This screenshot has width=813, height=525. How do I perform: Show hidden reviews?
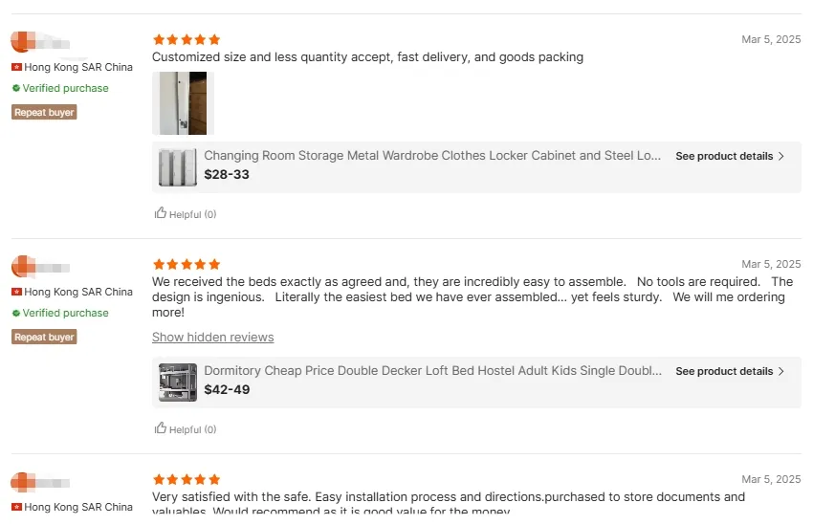click(212, 338)
